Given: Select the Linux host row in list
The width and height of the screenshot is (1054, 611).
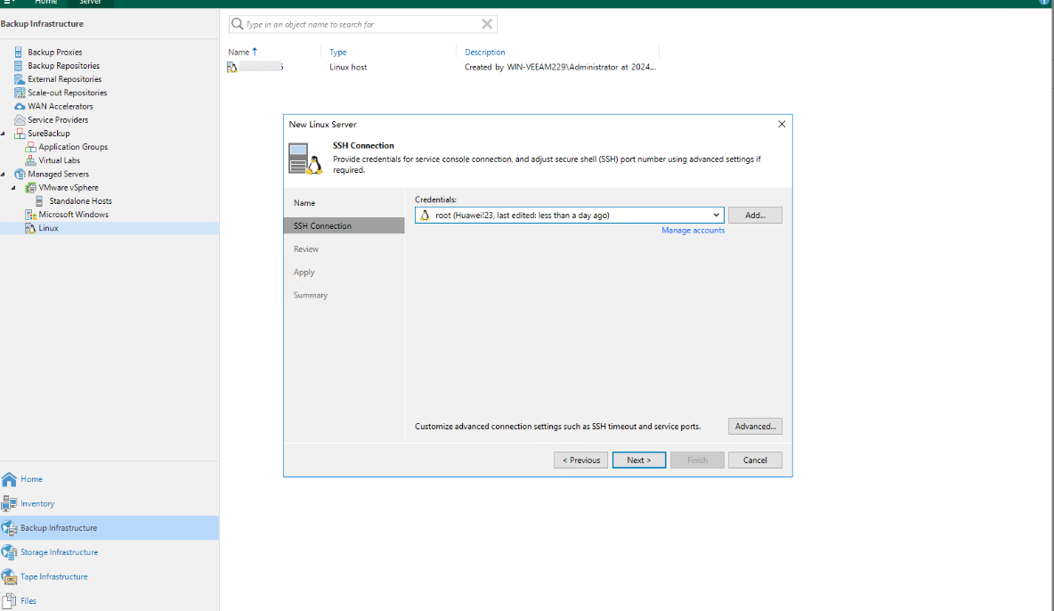Looking at the screenshot, I should 347,67.
